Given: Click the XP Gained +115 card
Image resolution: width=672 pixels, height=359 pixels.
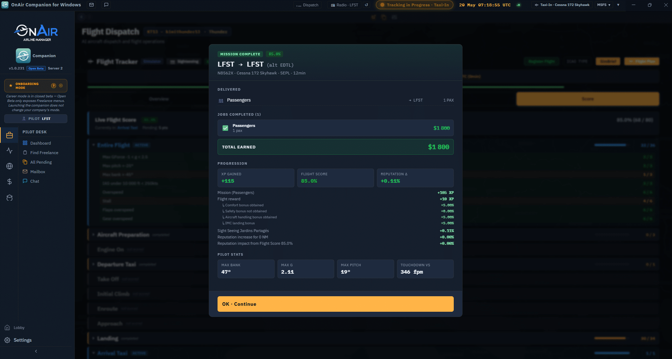Looking at the screenshot, I should point(256,178).
